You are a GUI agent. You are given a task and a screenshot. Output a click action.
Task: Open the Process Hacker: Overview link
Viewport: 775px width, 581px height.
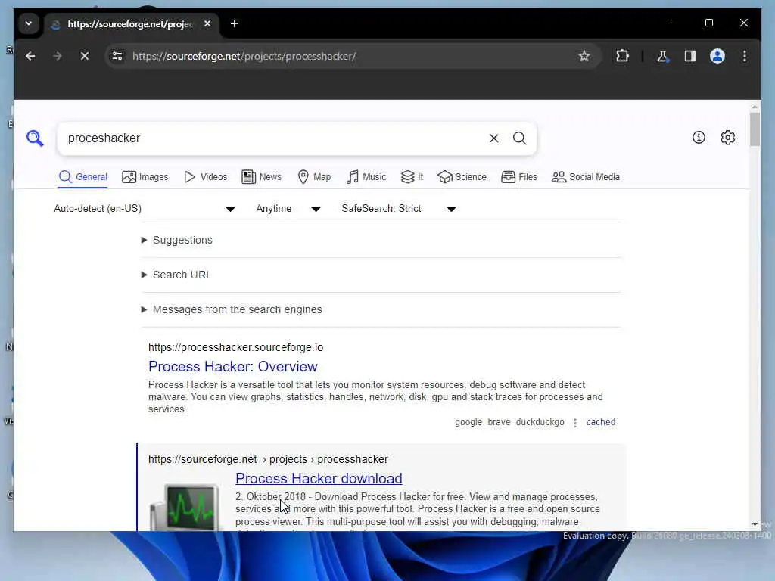(x=233, y=367)
